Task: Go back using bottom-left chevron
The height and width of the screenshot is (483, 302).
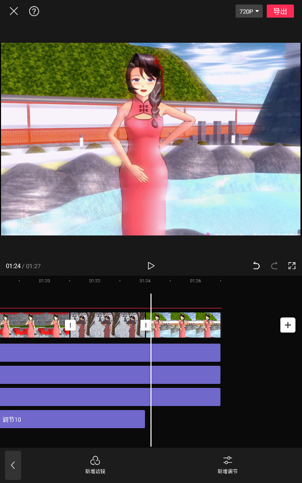Action: point(13,465)
